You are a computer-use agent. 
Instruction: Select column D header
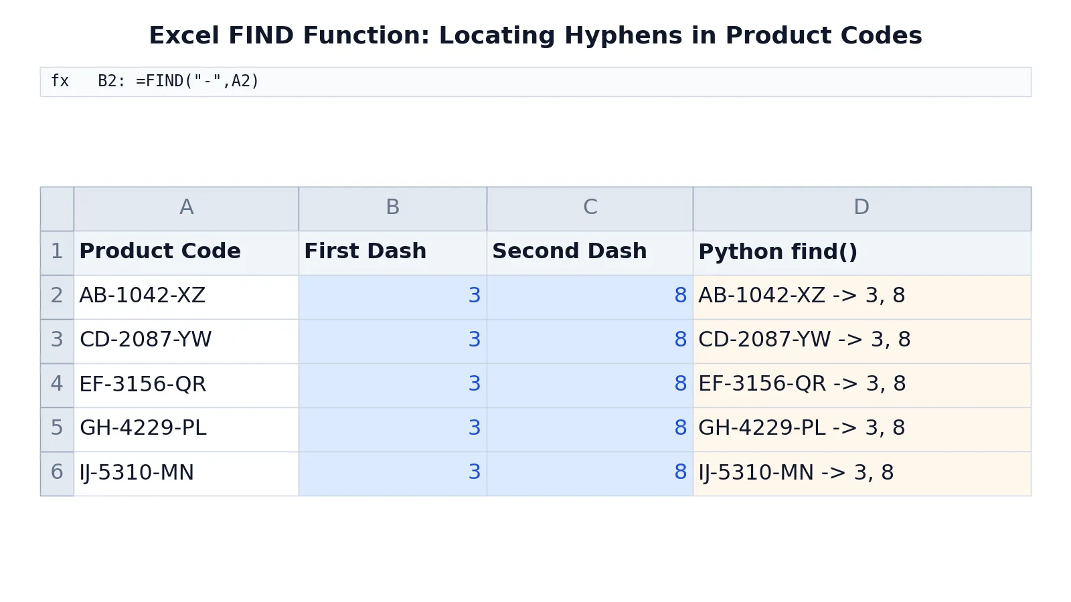[861, 209]
